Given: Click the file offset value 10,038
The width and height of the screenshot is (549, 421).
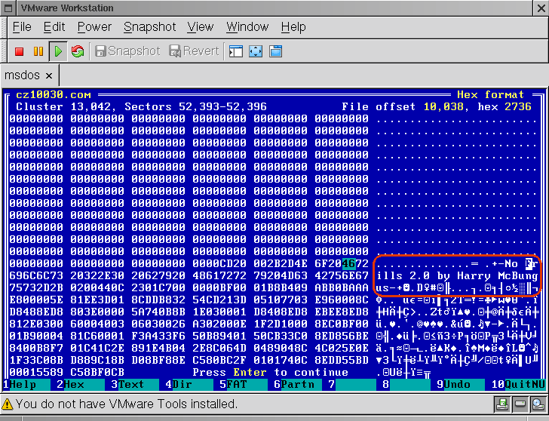Looking at the screenshot, I should pos(443,106).
